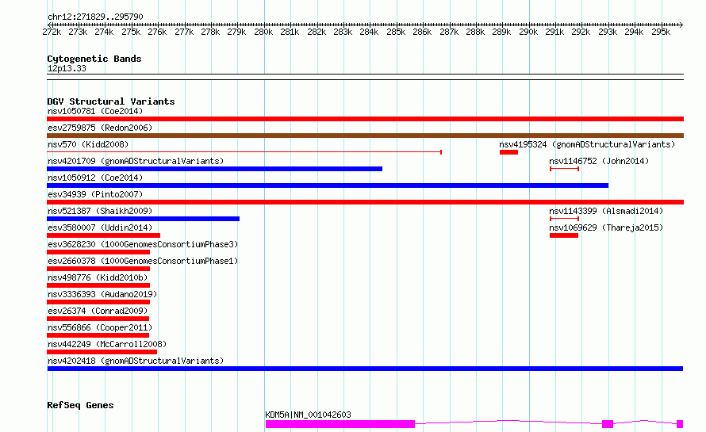Open nsv1146752 (John2014) variant label

tap(599, 161)
